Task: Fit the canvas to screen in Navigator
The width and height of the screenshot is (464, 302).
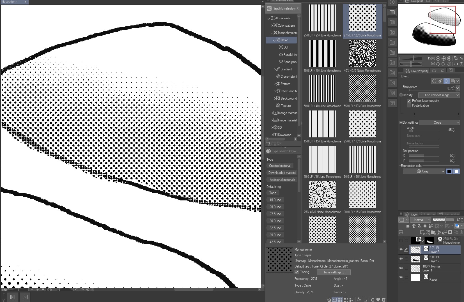Action: point(461,58)
